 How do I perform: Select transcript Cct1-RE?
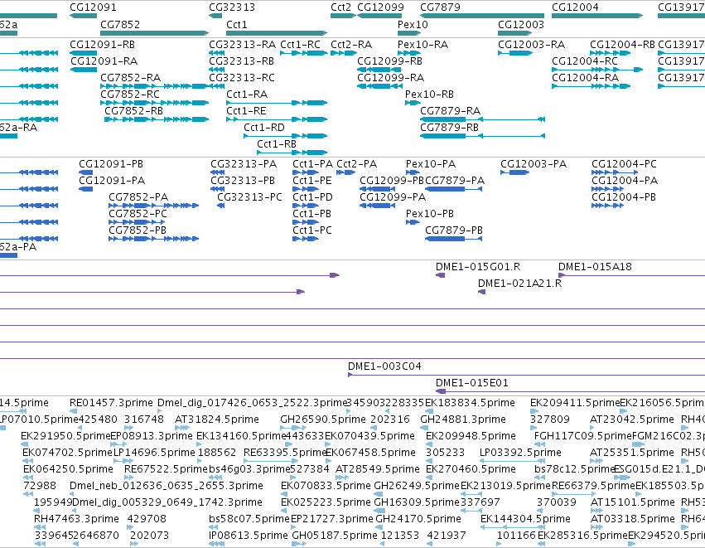[246, 111]
